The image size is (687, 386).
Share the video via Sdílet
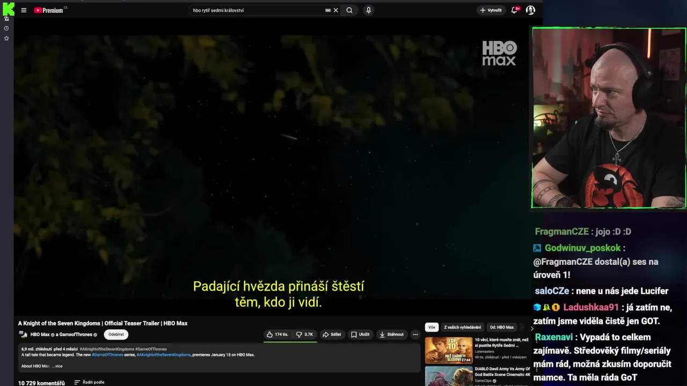coord(332,335)
